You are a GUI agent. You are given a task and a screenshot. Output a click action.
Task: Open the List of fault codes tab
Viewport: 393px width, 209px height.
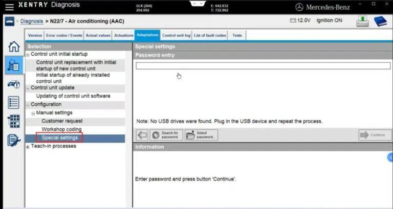(210, 35)
